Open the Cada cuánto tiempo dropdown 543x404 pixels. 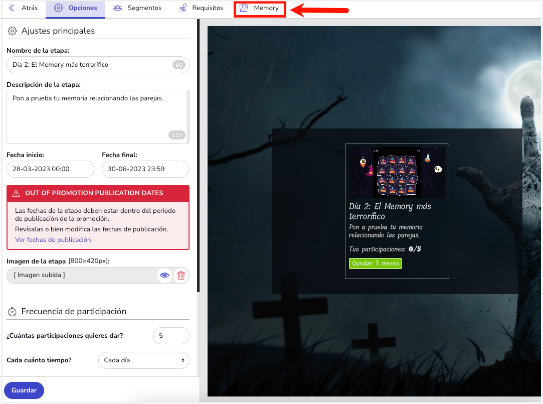point(144,360)
